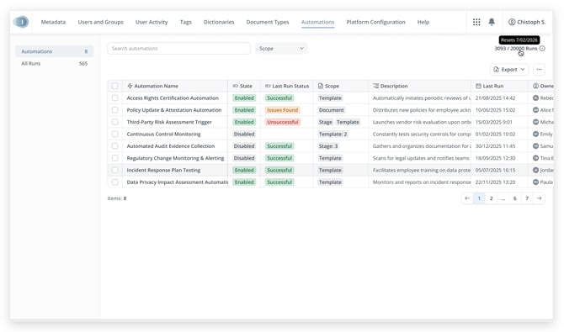Open Platform Configuration

coord(375,22)
